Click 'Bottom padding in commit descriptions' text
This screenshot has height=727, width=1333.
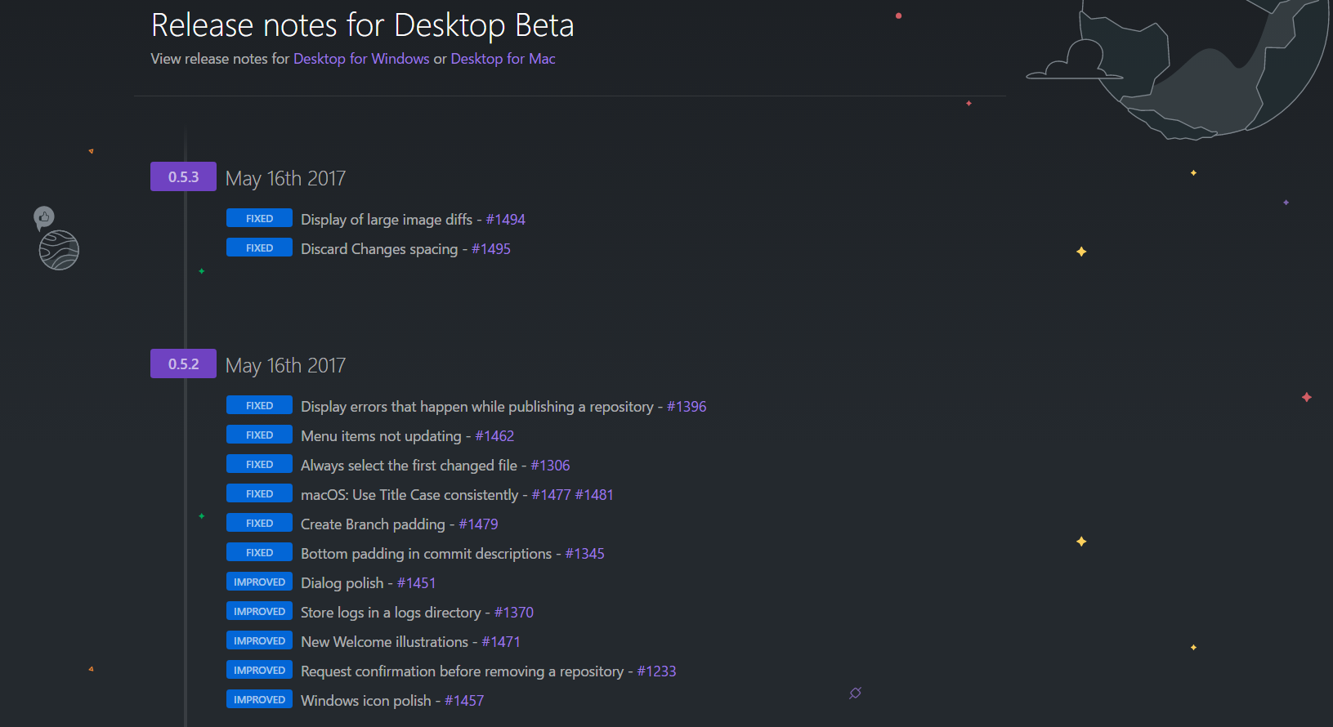click(x=426, y=554)
